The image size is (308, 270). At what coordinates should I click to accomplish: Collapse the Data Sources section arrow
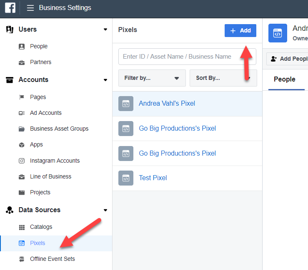pyautogui.click(x=105, y=210)
